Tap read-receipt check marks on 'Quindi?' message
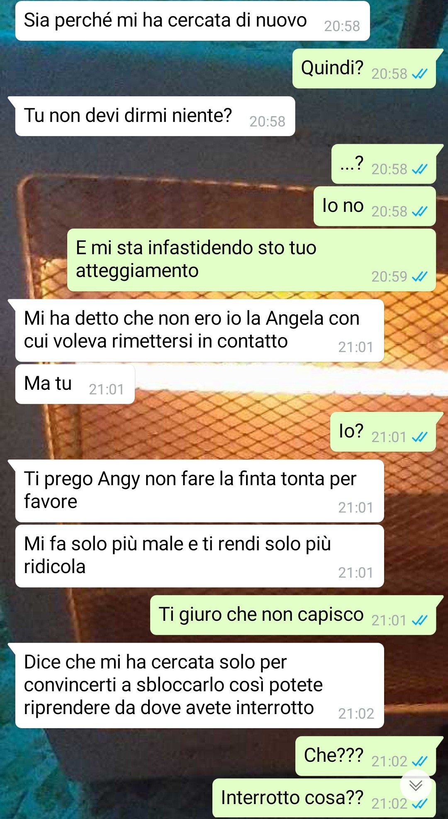 pos(420,74)
